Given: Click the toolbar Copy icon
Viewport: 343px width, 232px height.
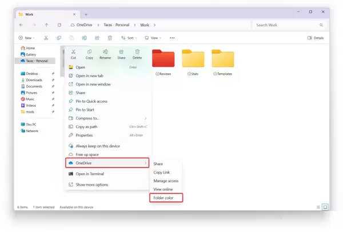Looking at the screenshot, I should [x=59, y=38].
